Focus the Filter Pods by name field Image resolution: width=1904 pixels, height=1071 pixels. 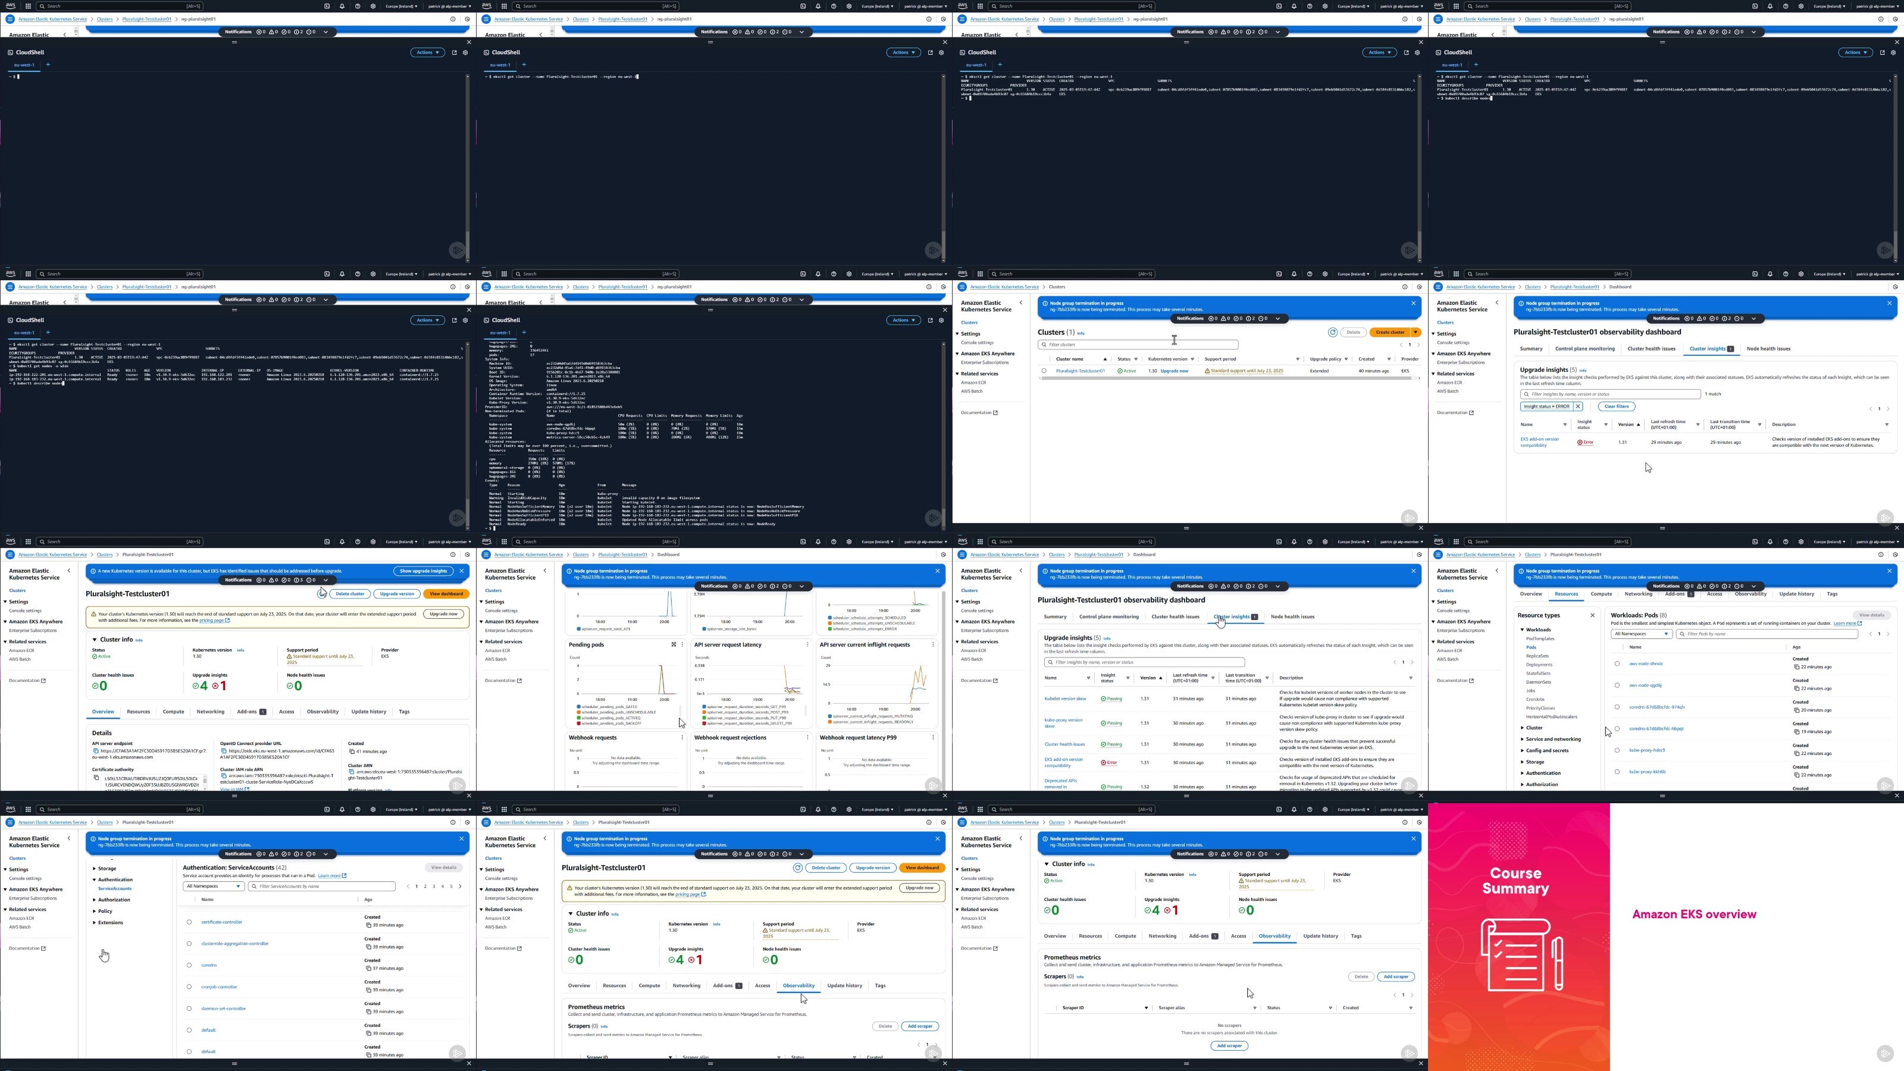click(x=1767, y=634)
